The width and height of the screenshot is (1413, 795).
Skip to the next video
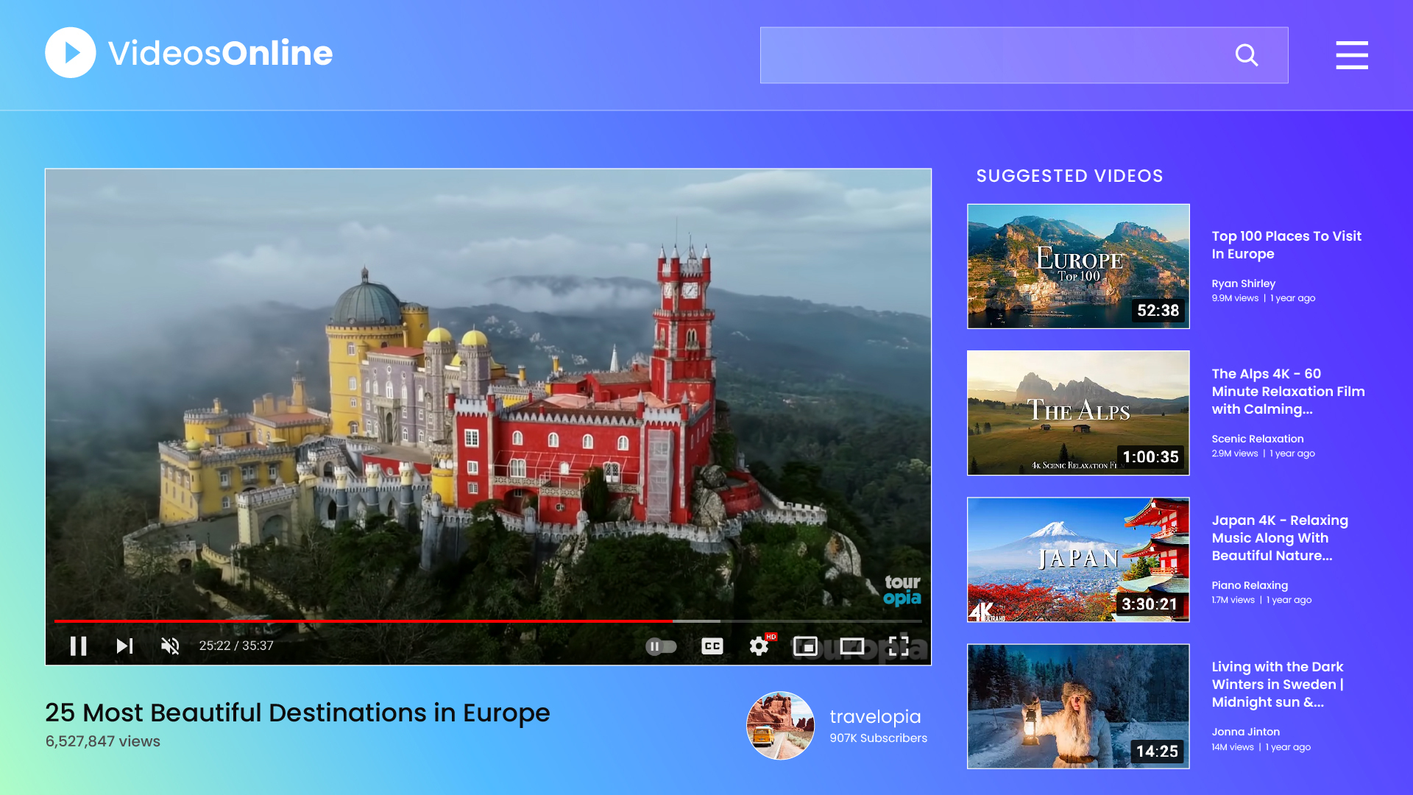(124, 646)
